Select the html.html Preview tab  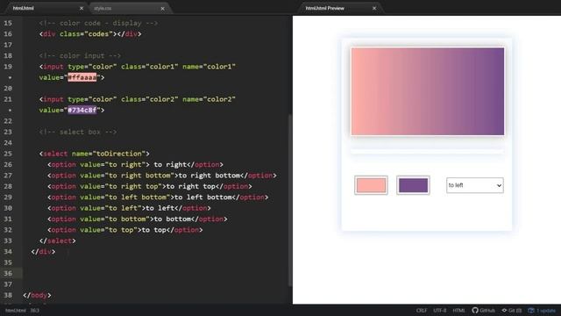click(x=325, y=8)
